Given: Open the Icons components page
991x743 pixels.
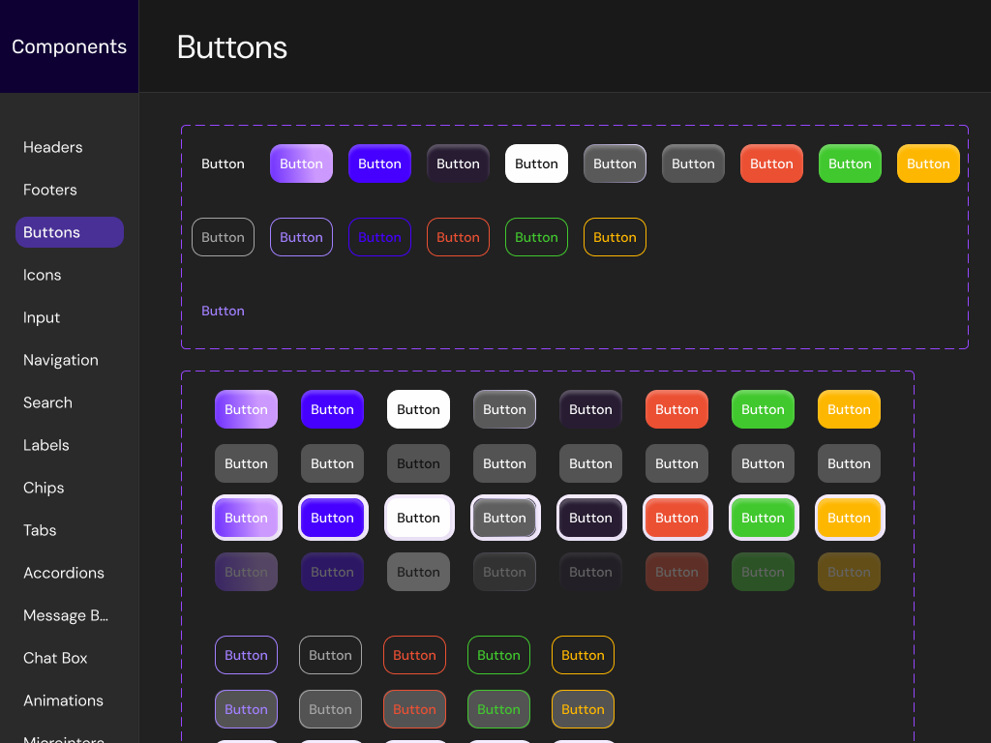Looking at the screenshot, I should pyautogui.click(x=43, y=275).
